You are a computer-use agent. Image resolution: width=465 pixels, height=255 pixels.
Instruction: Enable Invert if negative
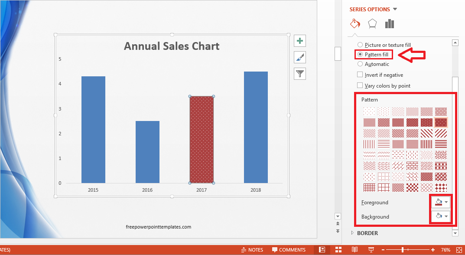tap(360, 75)
